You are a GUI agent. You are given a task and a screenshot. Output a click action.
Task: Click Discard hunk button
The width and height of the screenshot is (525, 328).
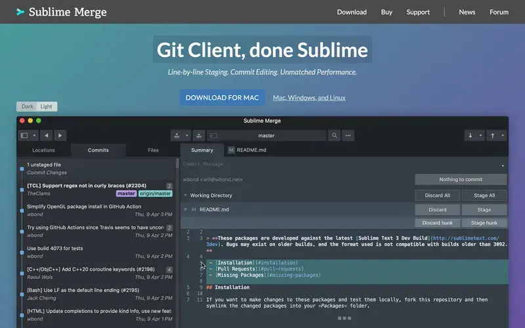click(x=437, y=223)
